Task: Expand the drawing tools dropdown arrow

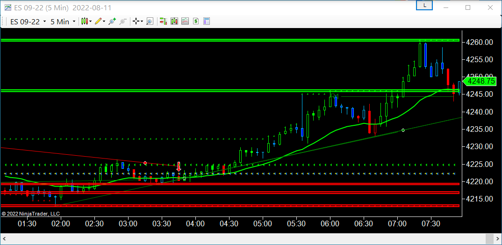Action: pyautogui.click(x=104, y=22)
